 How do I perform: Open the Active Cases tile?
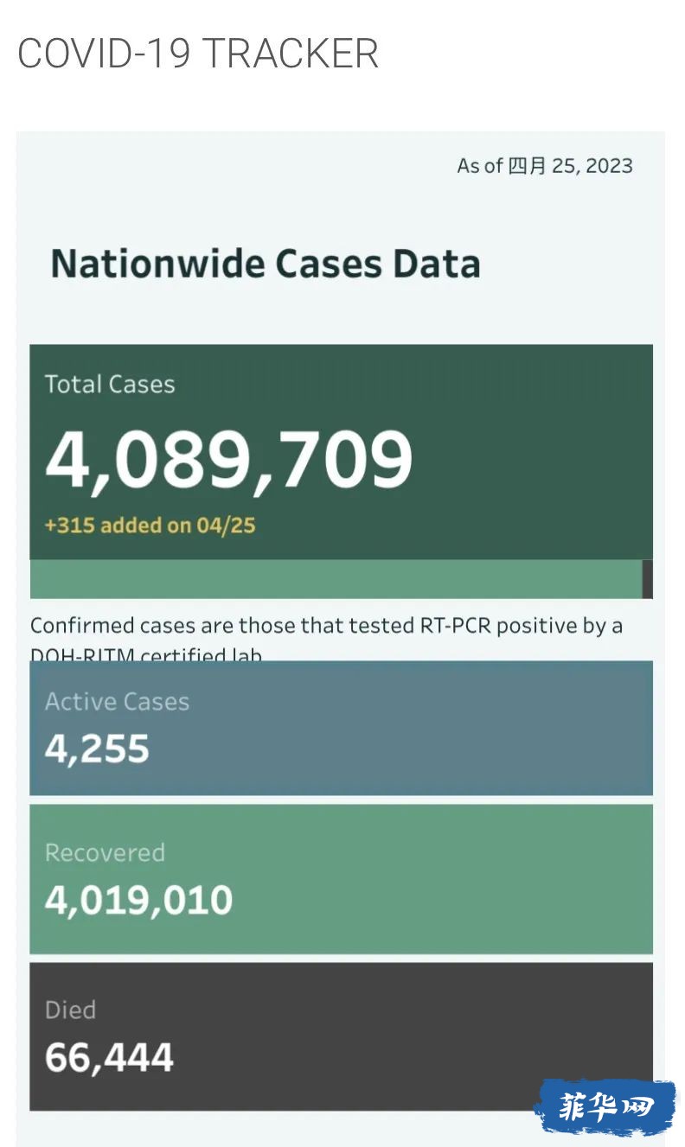point(341,728)
